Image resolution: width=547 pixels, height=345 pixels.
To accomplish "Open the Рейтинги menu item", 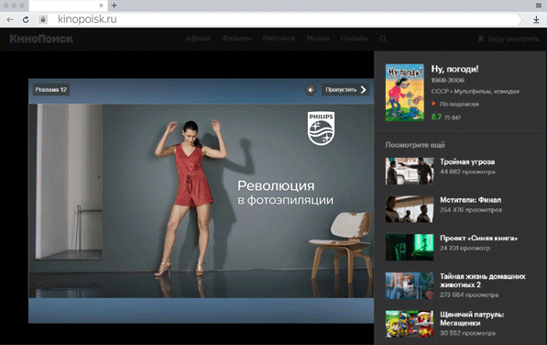I will click(279, 39).
